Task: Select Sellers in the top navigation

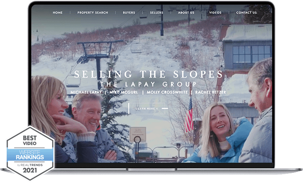Action: pos(157,13)
